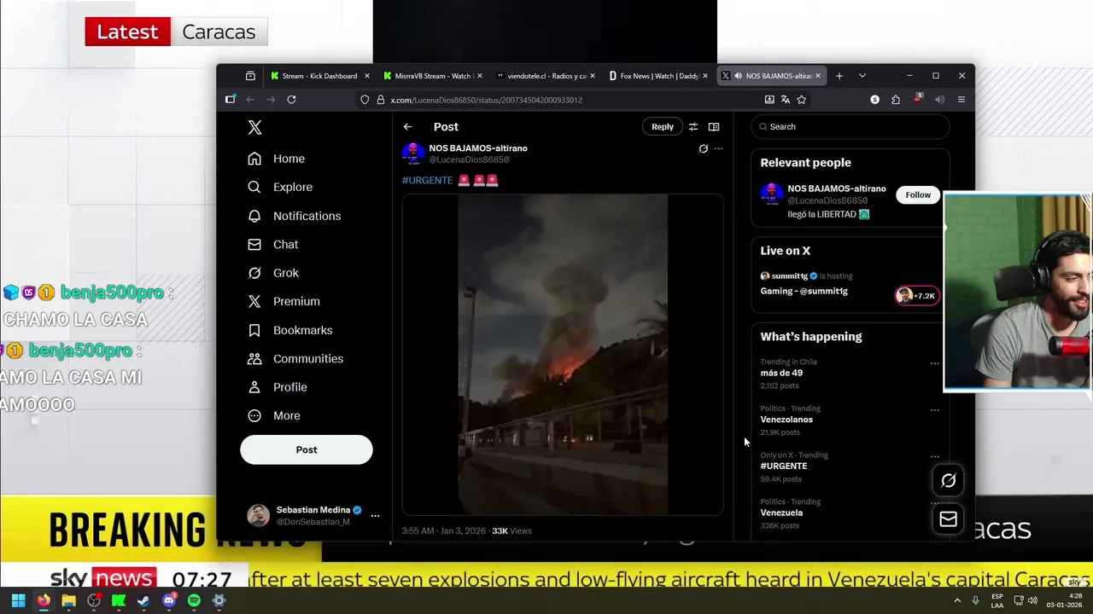This screenshot has width=1093, height=614.
Task: Switch to the Stream - Kick Dashboard tab
Action: (319, 76)
